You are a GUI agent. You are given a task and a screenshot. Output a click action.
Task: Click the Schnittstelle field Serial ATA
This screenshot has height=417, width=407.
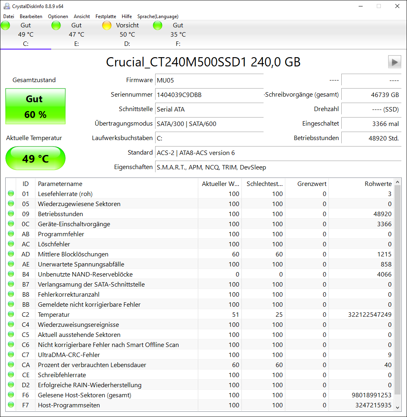tap(209, 109)
